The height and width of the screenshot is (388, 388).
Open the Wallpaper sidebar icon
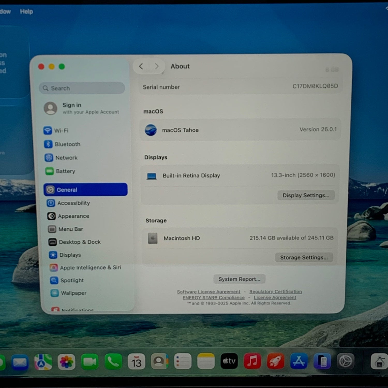coord(55,293)
